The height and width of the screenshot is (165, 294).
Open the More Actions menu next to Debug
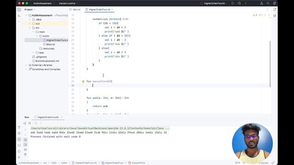(246, 3)
